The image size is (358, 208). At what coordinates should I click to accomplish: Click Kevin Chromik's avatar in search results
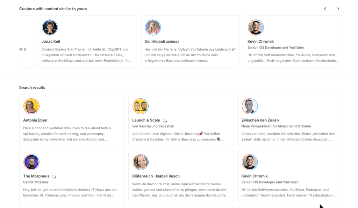[250, 162]
